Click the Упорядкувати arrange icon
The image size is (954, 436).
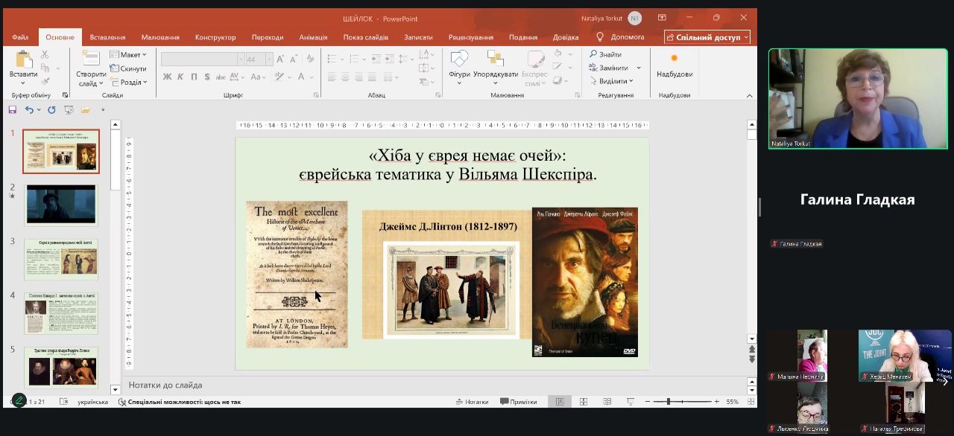tap(495, 60)
